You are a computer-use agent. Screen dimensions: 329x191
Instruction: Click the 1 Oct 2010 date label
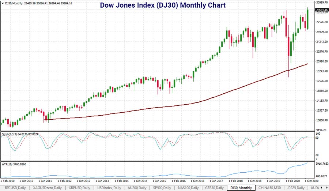[x=26, y=181]
